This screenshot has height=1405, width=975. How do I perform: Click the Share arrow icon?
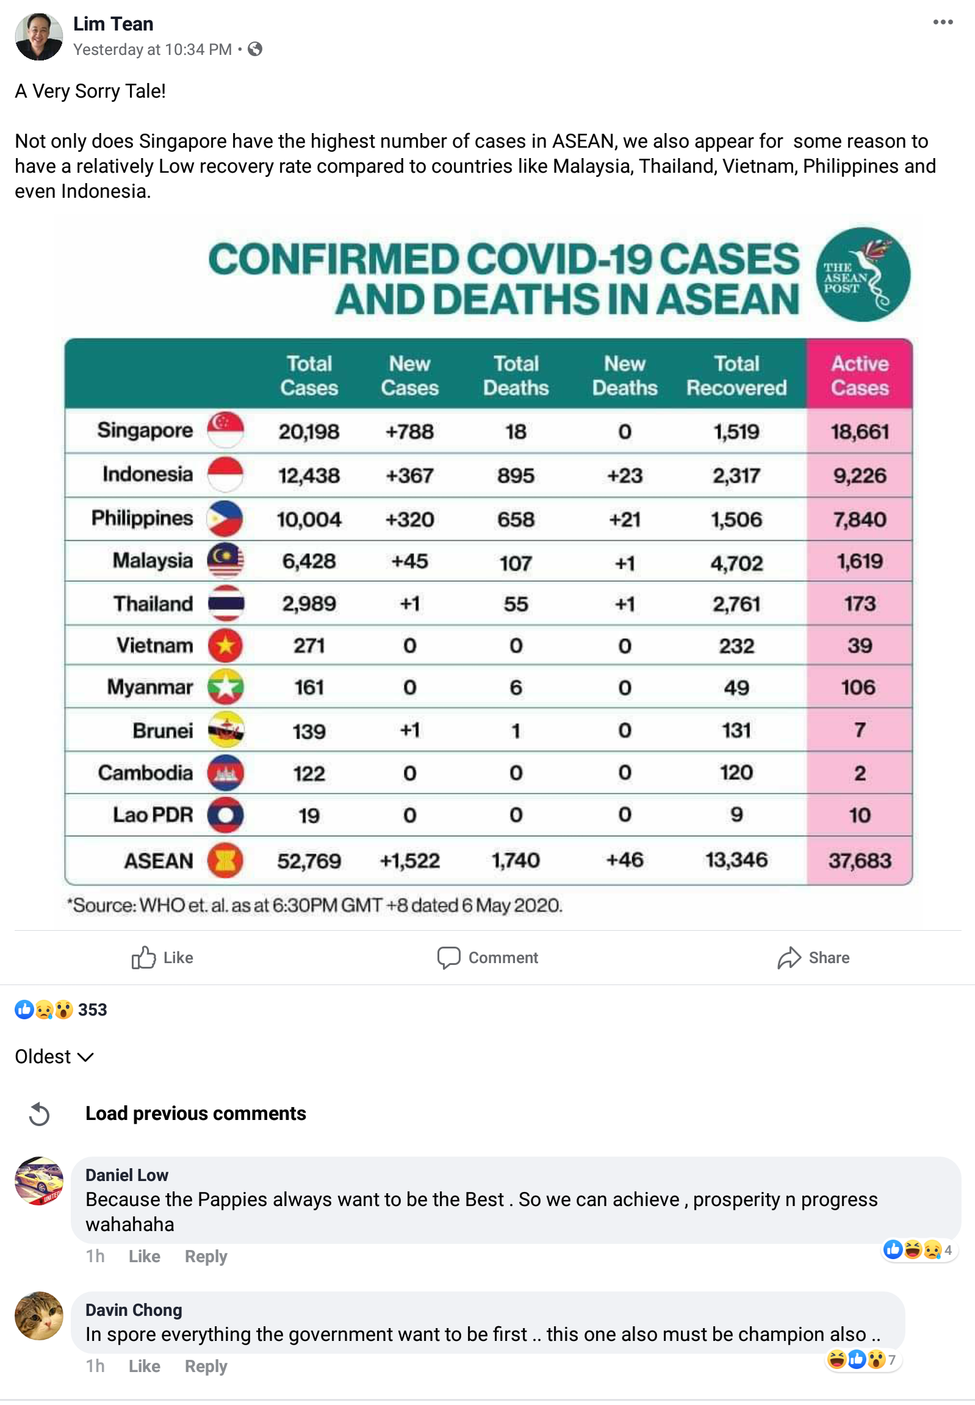click(x=789, y=958)
